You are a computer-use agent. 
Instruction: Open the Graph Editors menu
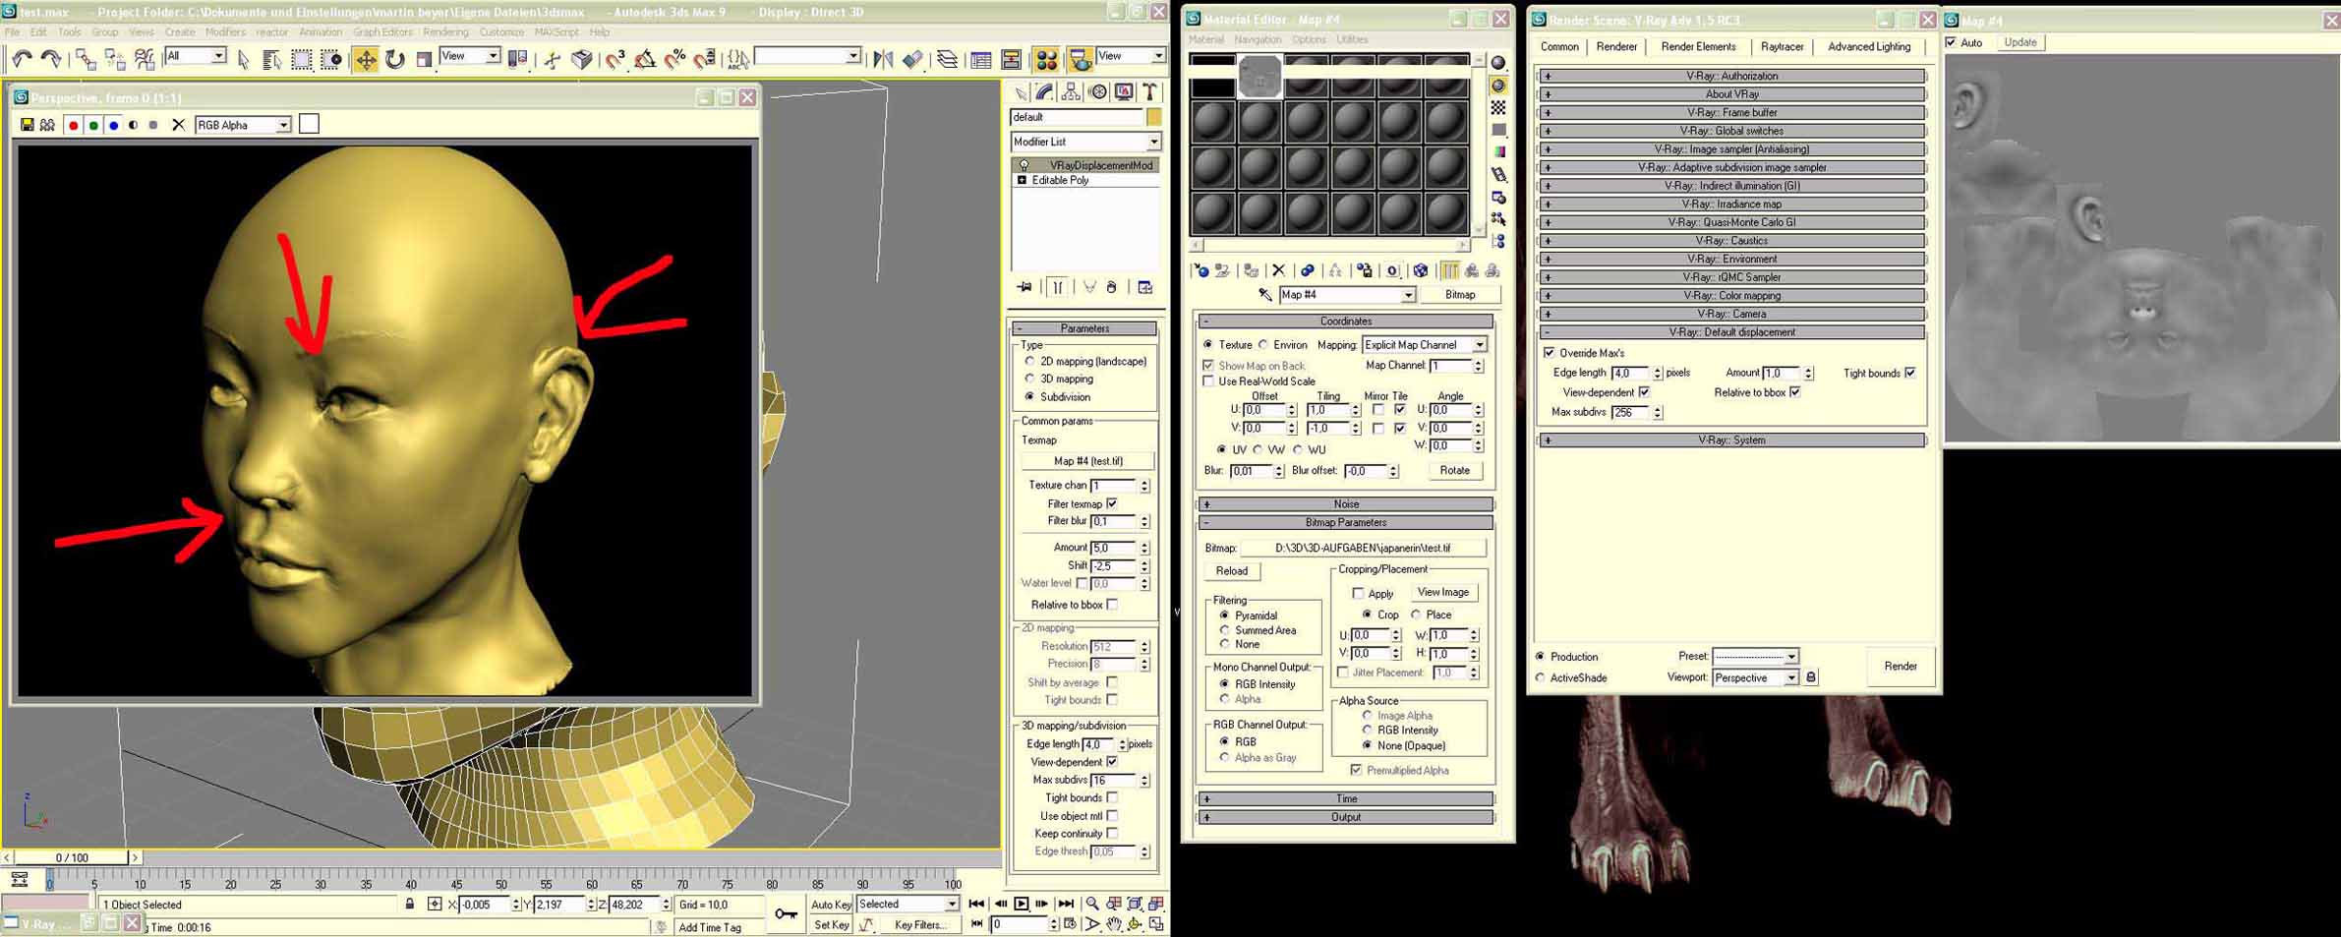click(382, 32)
